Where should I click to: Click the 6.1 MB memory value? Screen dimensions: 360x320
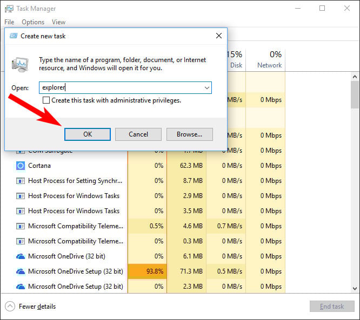coord(193,256)
